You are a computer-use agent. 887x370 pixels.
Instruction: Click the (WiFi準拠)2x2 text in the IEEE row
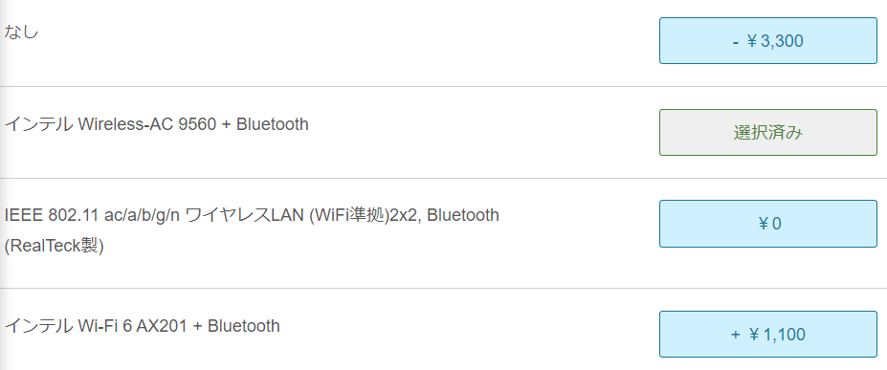point(363,215)
